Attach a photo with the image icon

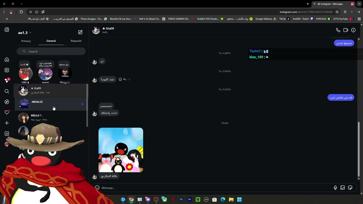tap(343, 188)
